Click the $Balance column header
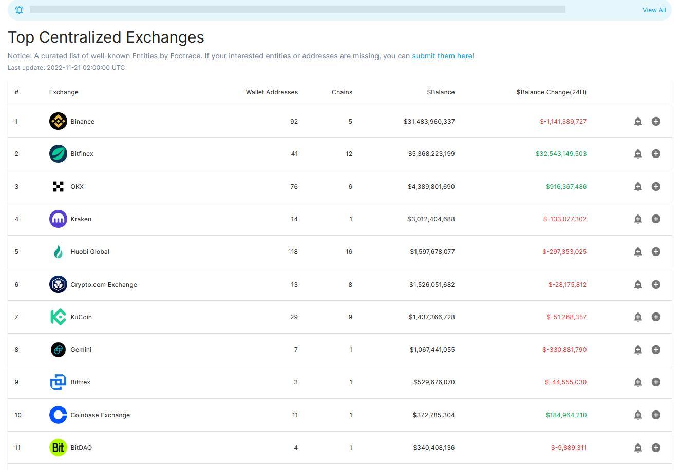 (x=441, y=92)
